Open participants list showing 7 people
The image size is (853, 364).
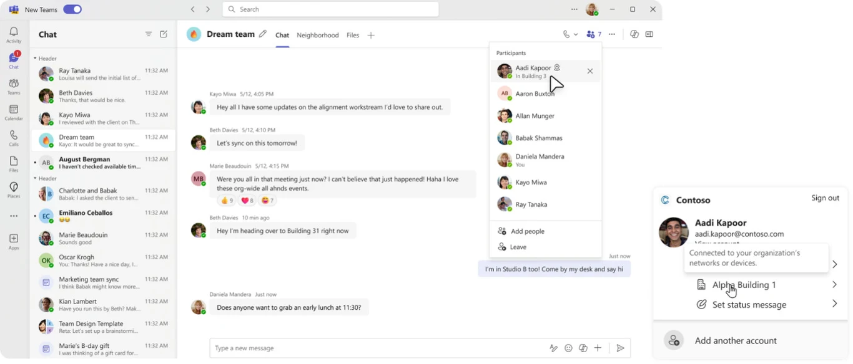[594, 34]
